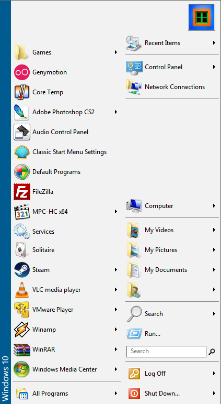Select the Core Temp menu entry text

coord(48,92)
